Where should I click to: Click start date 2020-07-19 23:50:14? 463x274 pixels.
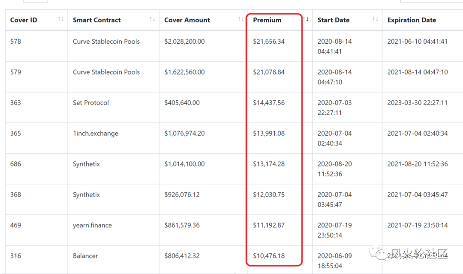[x=335, y=231]
